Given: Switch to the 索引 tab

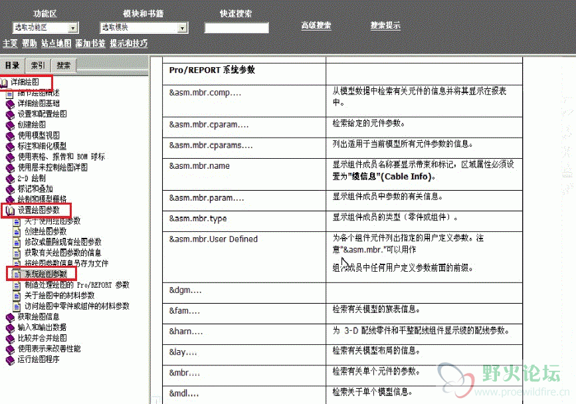Looking at the screenshot, I should click(x=38, y=65).
